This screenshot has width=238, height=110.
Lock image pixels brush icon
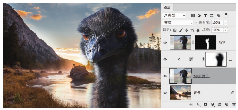pos(181,30)
